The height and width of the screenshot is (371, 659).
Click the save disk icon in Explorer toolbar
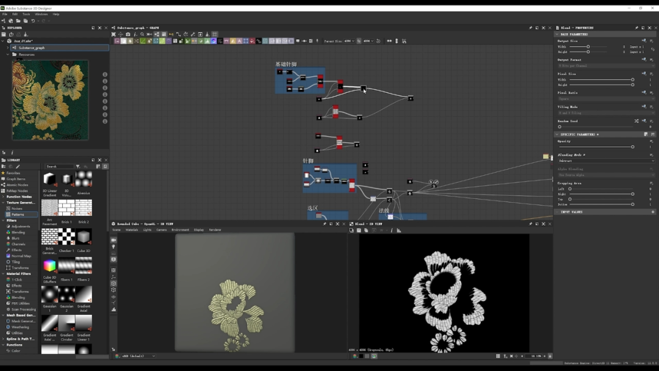click(x=4, y=34)
